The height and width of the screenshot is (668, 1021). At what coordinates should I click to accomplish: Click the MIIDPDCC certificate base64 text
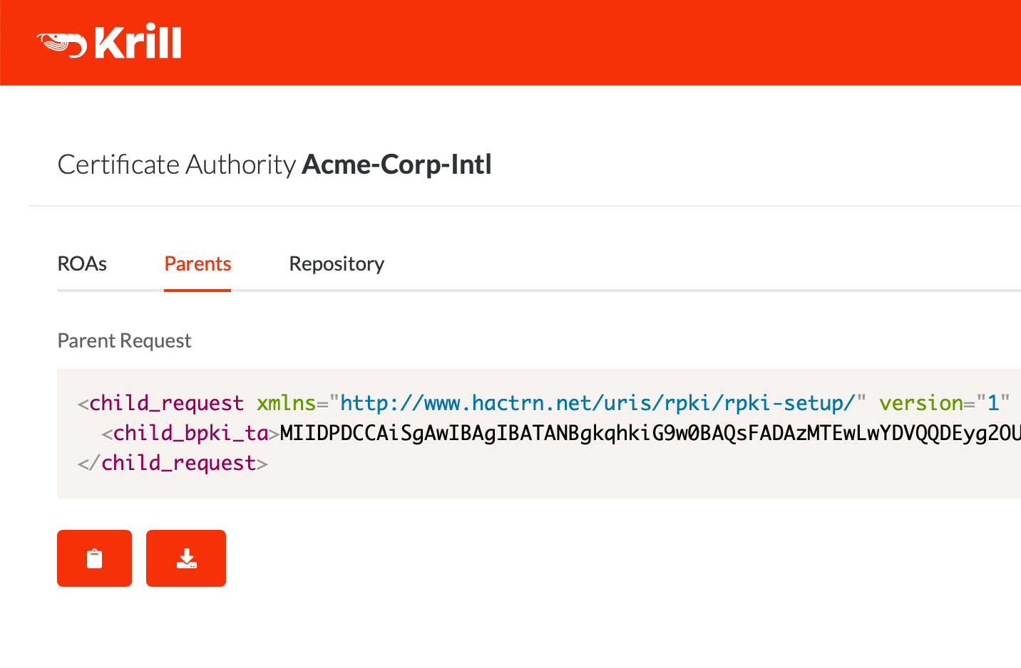tap(650, 433)
